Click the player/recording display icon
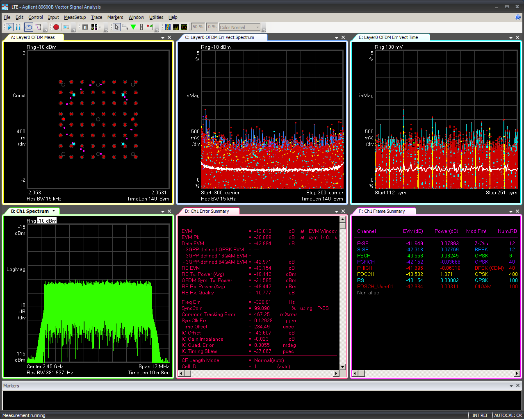The image size is (524, 419). coord(66,27)
